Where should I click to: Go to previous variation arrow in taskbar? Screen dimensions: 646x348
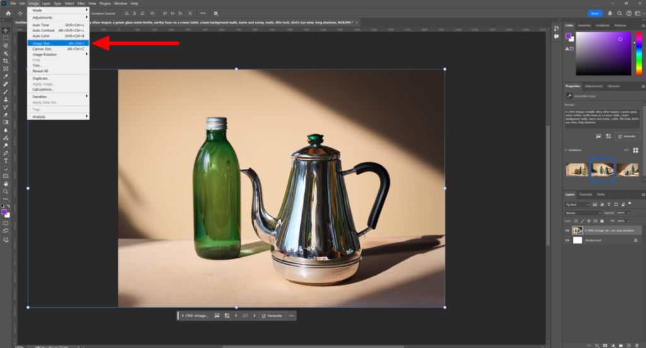click(236, 316)
